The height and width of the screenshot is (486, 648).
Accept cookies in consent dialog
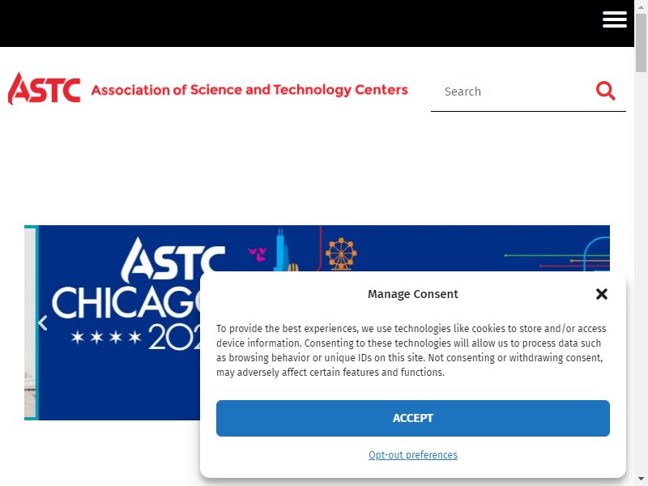pyautogui.click(x=413, y=418)
